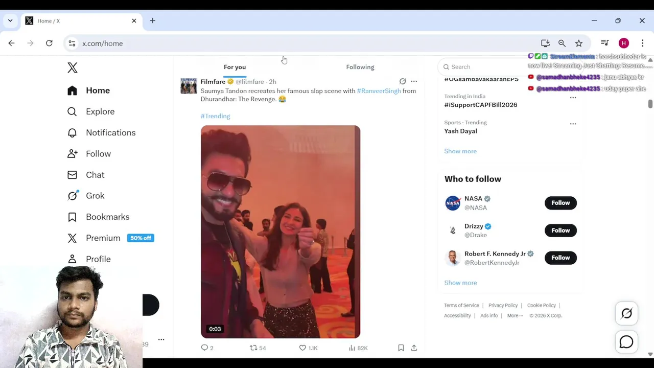Open the Drizzy profile name
This screenshot has height=368, width=654.
(474, 226)
